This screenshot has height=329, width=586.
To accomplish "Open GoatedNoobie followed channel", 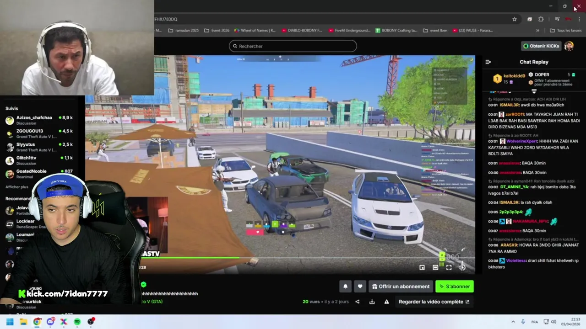I will [x=39, y=174].
